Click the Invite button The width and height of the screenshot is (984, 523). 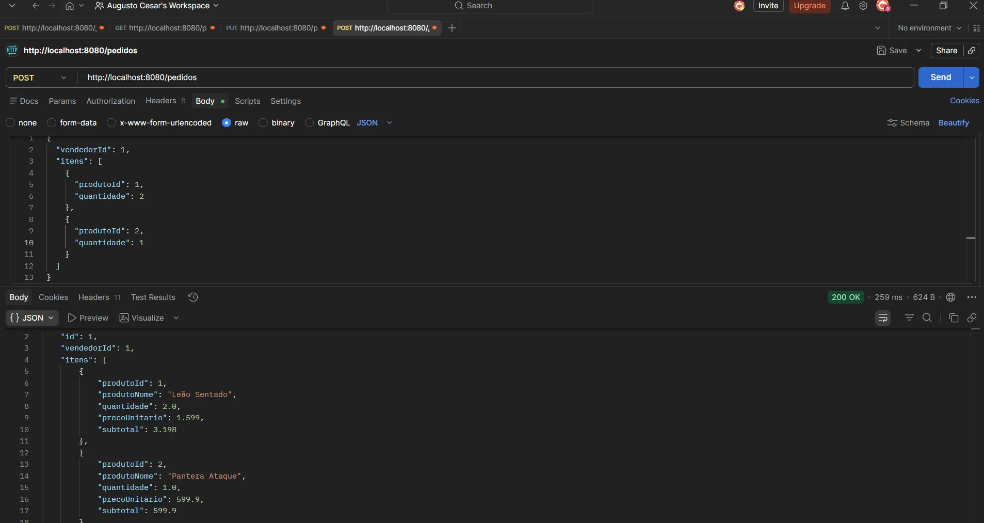click(x=768, y=6)
